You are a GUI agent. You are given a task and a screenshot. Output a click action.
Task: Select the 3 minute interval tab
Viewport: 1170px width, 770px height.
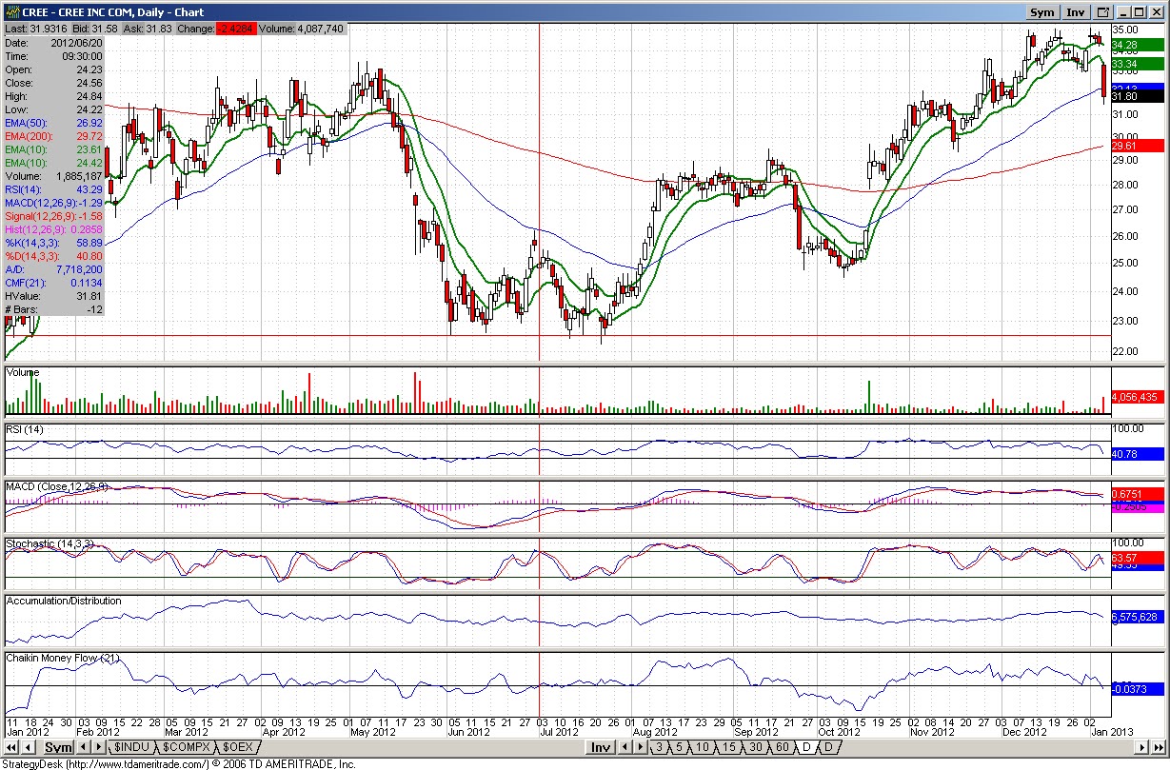pyautogui.click(x=658, y=747)
